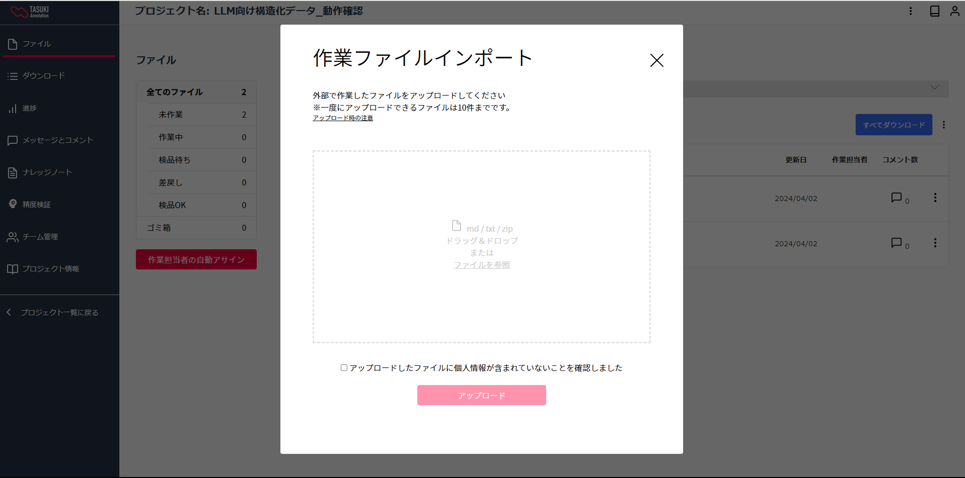The image size is (965, 478).
Task: Open アップロード時の注意 link
Action: pos(343,118)
